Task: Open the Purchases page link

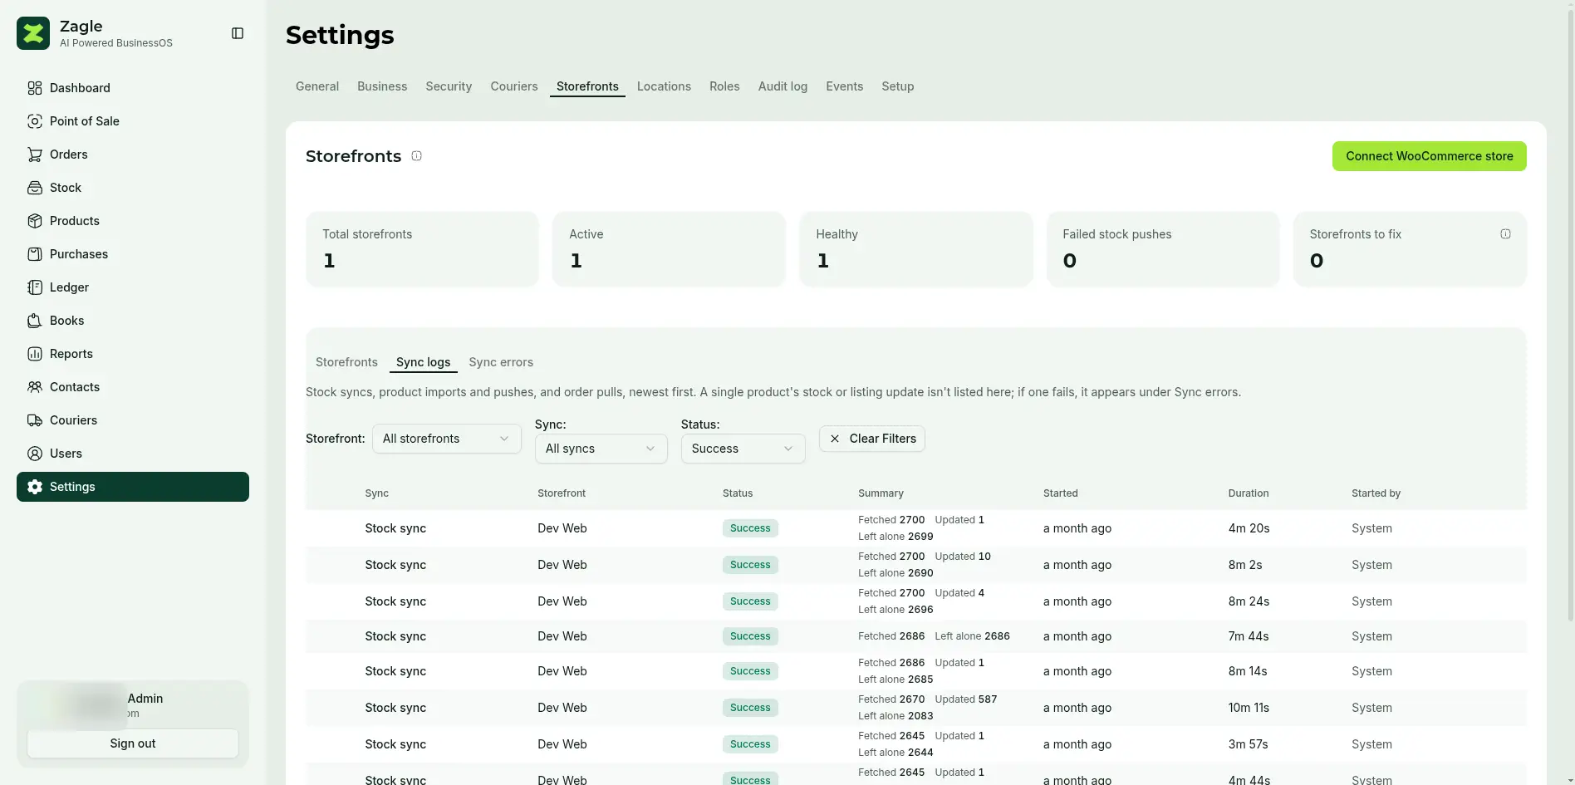Action: point(133,254)
